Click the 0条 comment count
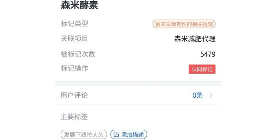Image resolution: width=276 pixels, height=140 pixels. point(198,95)
